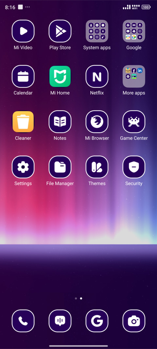
Task: Open the Messages dock icon
Action: coord(60,321)
